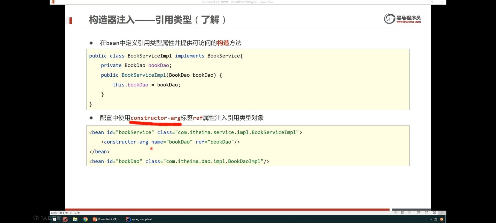Open the slide list menu icon
This screenshot has width=496, height=223.
click(402, 213)
